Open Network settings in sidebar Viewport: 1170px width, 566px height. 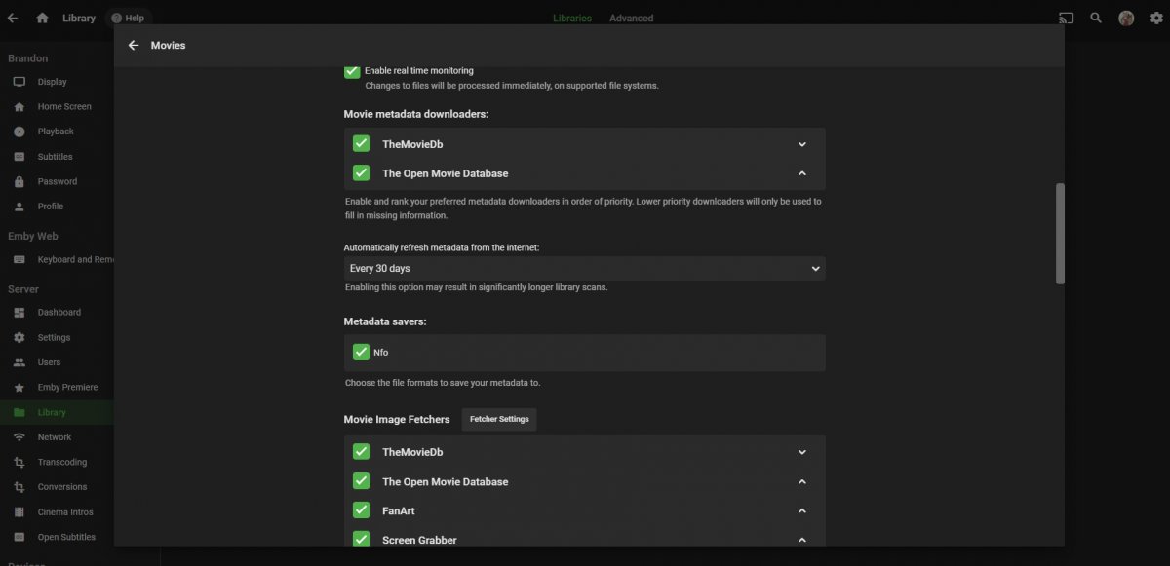tap(55, 437)
